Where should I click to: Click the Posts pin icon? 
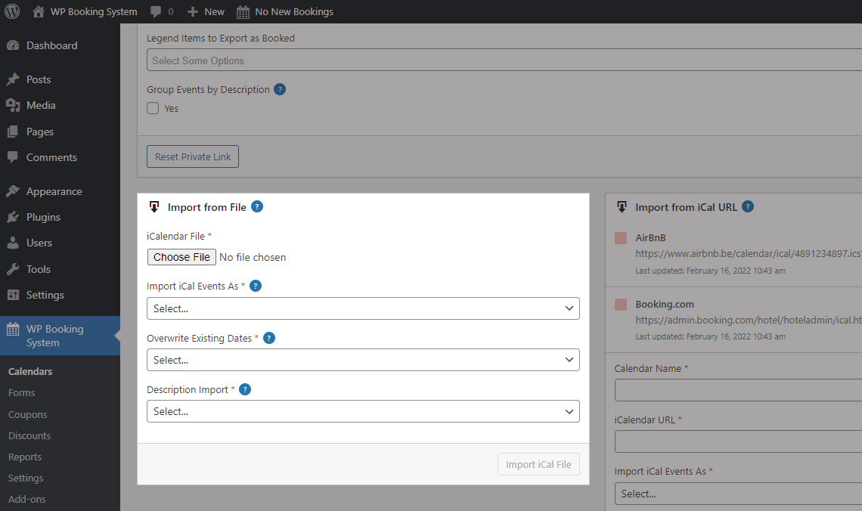[x=13, y=79]
